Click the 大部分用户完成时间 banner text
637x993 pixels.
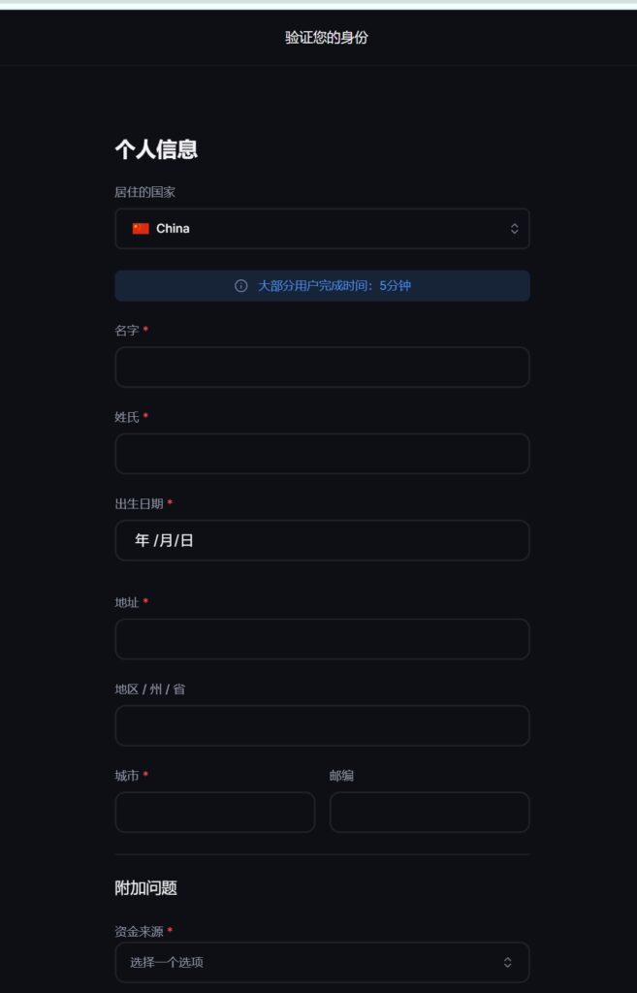click(x=334, y=286)
